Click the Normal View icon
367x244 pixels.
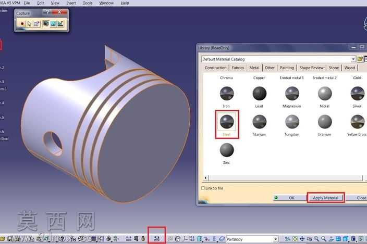pos(331,239)
